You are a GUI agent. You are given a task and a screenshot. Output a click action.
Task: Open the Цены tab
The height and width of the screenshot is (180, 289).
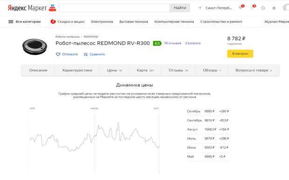(x=115, y=70)
